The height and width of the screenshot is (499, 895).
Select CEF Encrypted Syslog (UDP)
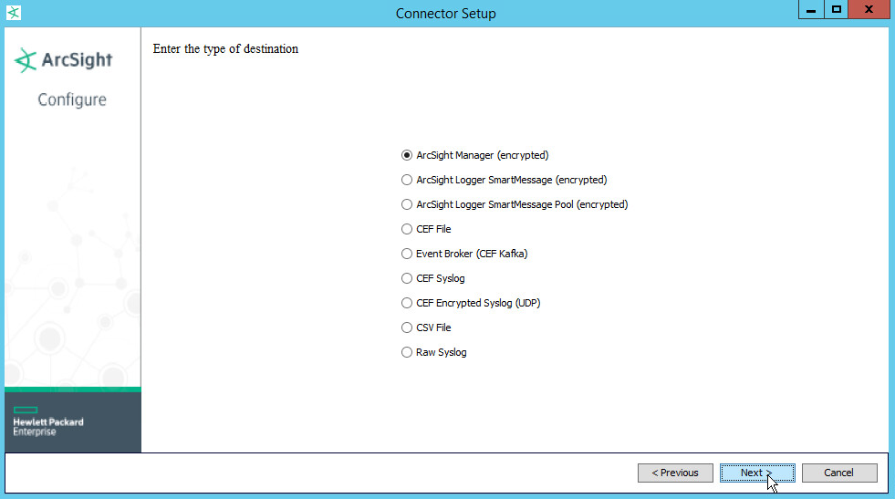click(407, 303)
